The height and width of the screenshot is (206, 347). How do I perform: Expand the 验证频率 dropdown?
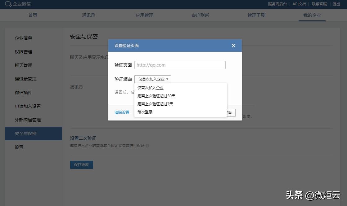click(152, 79)
